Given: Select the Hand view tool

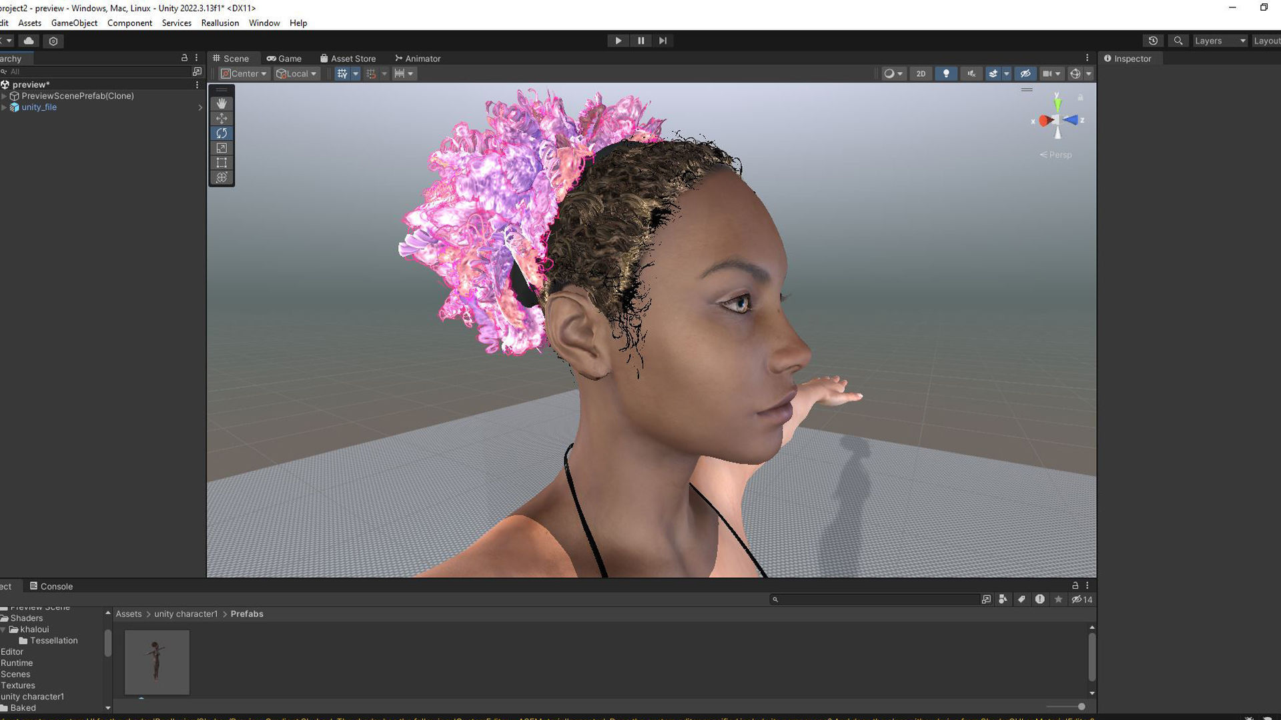Looking at the screenshot, I should (x=222, y=103).
